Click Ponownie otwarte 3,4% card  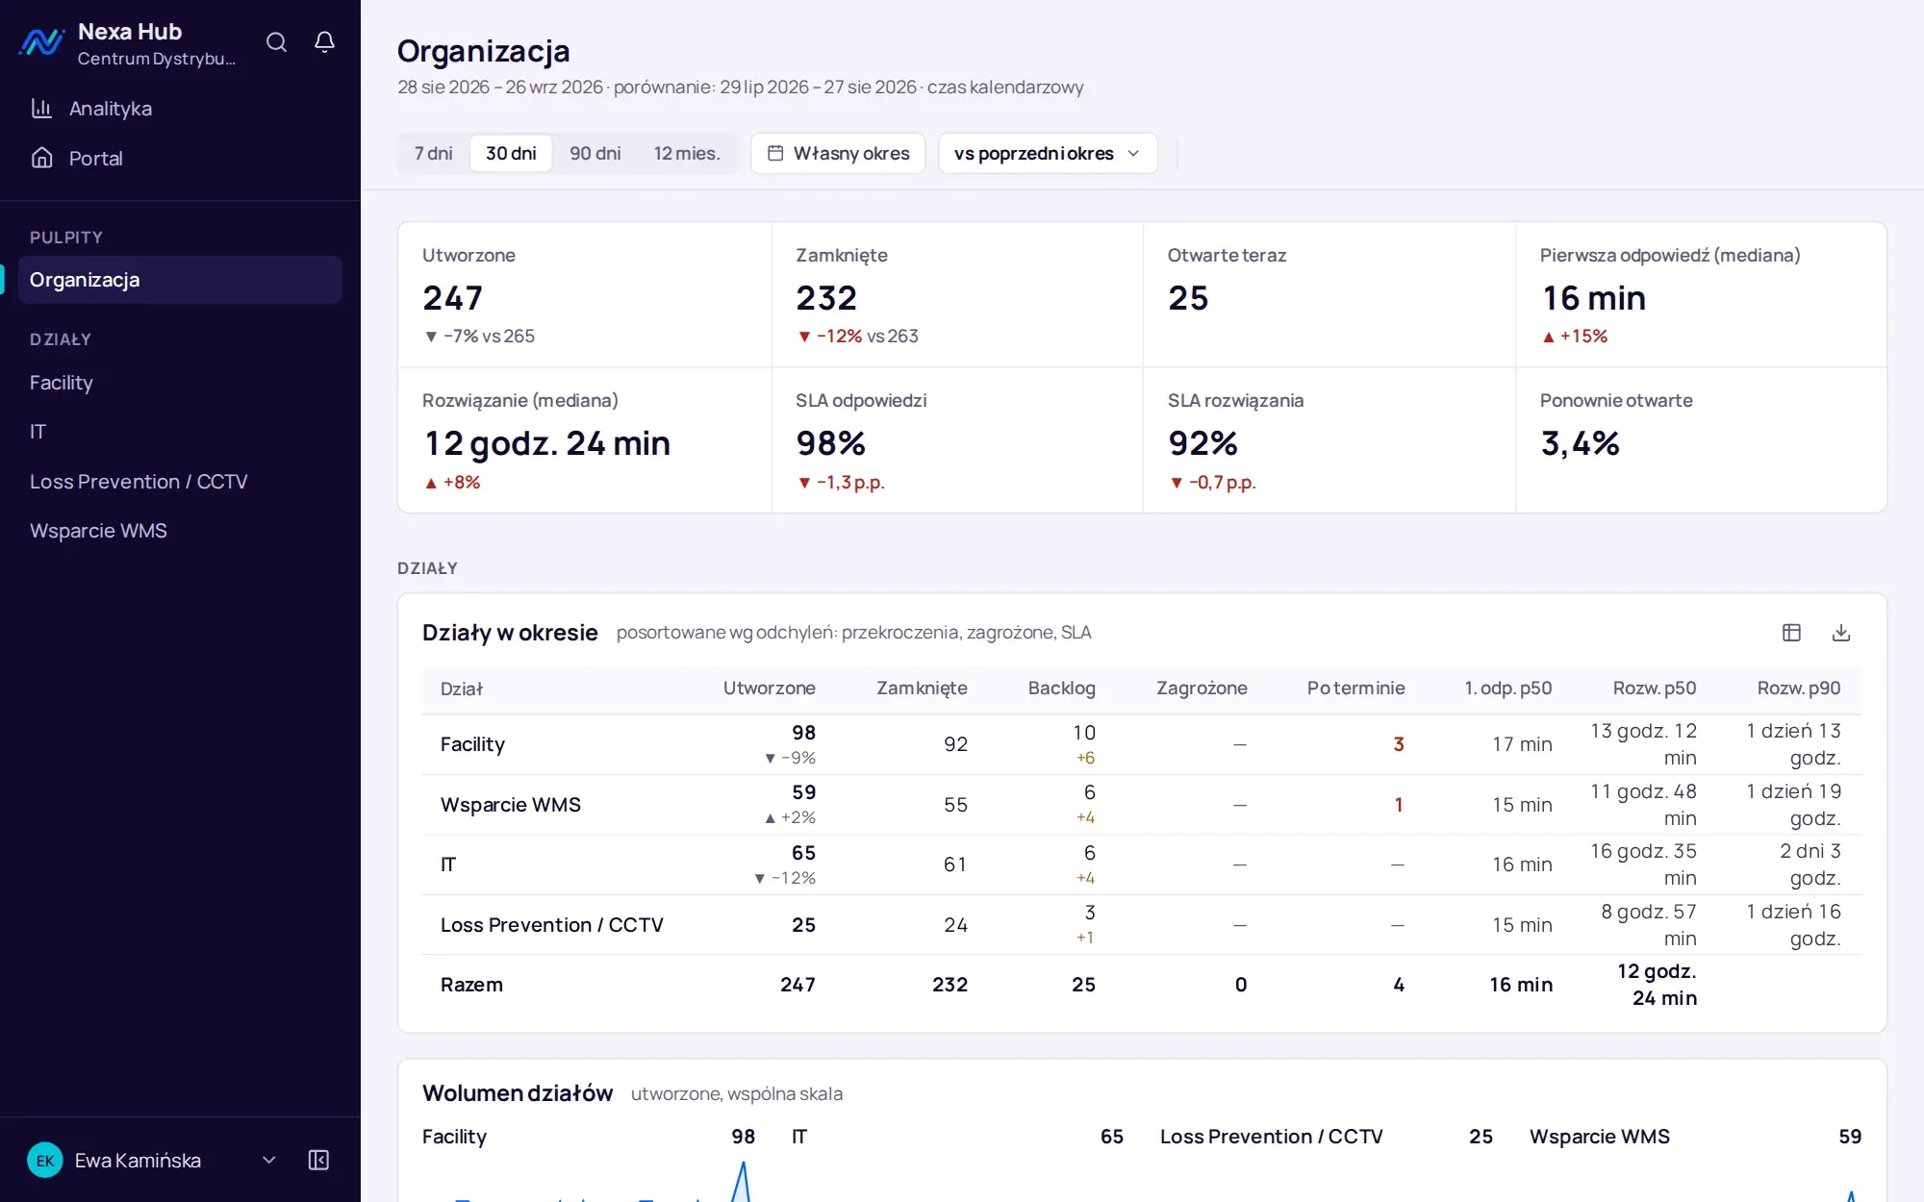point(1701,440)
